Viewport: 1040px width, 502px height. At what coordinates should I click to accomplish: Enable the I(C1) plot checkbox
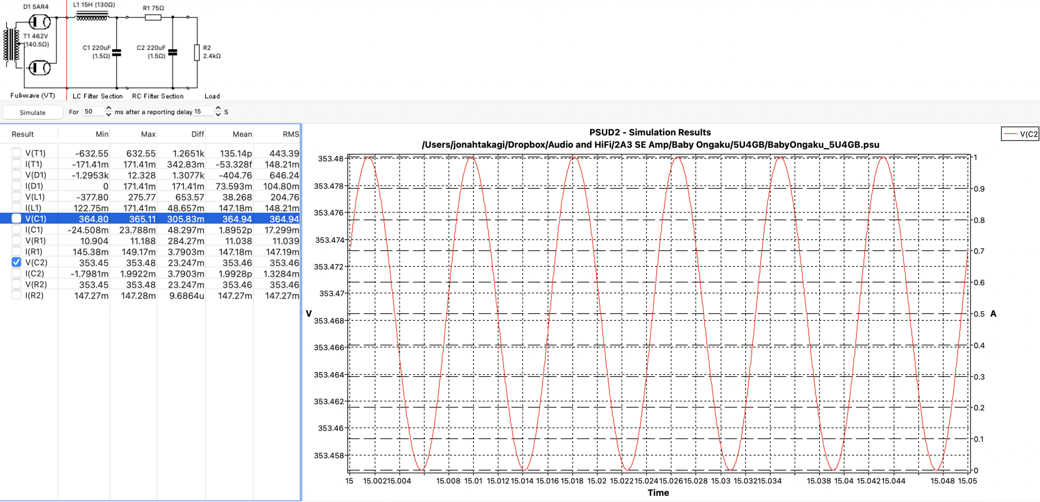point(16,229)
